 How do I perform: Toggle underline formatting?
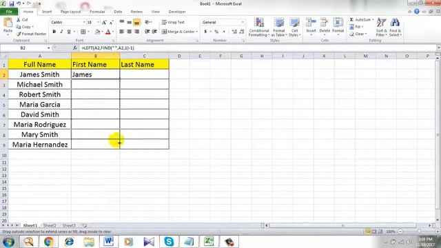69,32
